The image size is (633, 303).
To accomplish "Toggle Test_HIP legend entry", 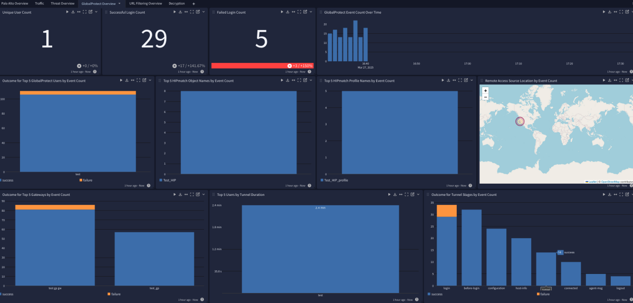I will pos(167,180).
